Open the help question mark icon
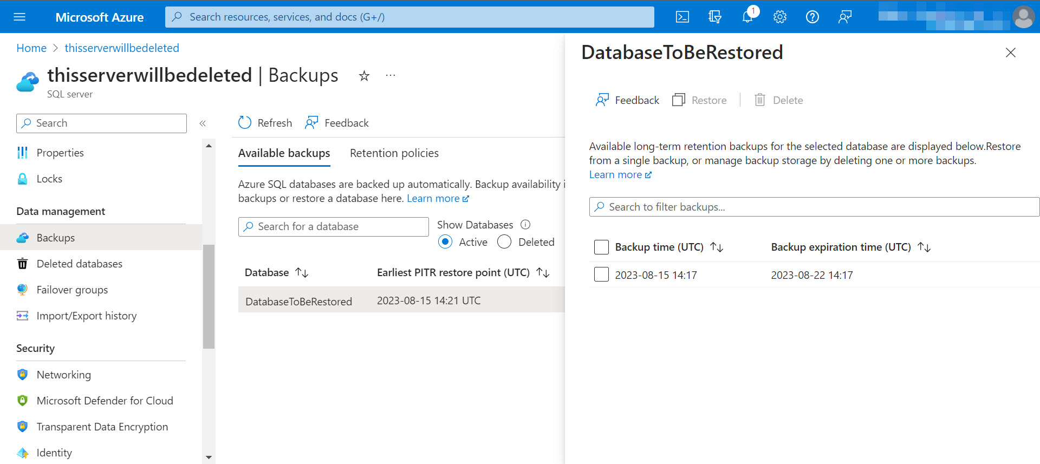 (x=812, y=17)
